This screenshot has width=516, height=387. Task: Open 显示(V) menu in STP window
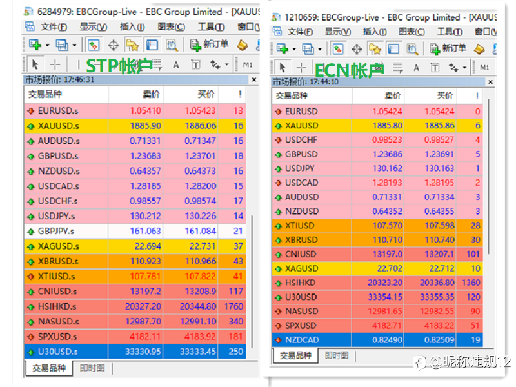(x=94, y=26)
